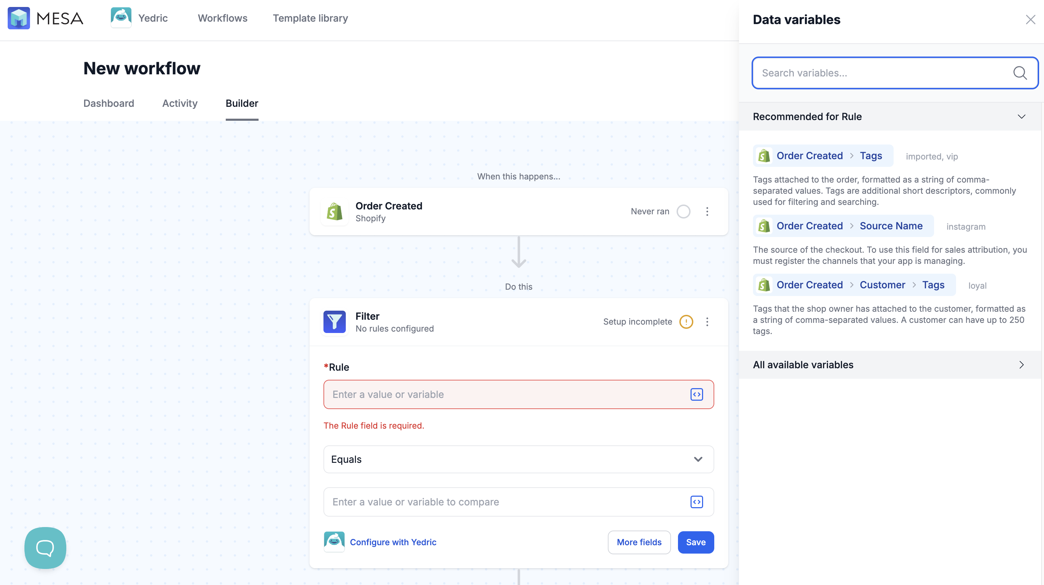Click 'Setup incomplete' status text
The height and width of the screenshot is (585, 1044).
pos(637,322)
